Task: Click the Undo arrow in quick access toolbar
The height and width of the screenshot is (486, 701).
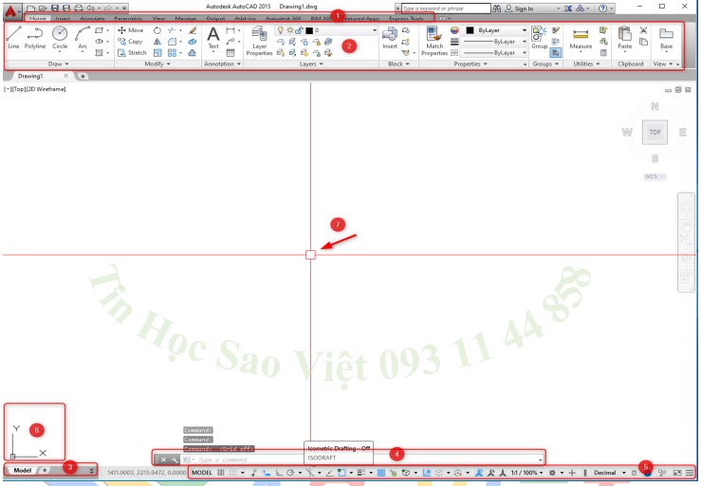Action: (91, 8)
